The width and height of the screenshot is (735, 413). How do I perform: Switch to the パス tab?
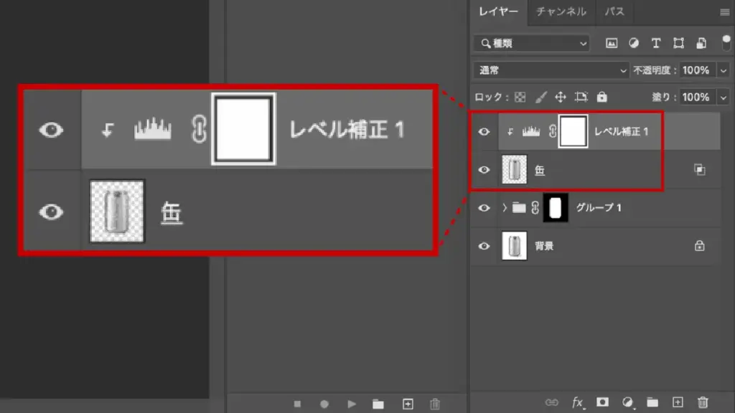pyautogui.click(x=614, y=11)
